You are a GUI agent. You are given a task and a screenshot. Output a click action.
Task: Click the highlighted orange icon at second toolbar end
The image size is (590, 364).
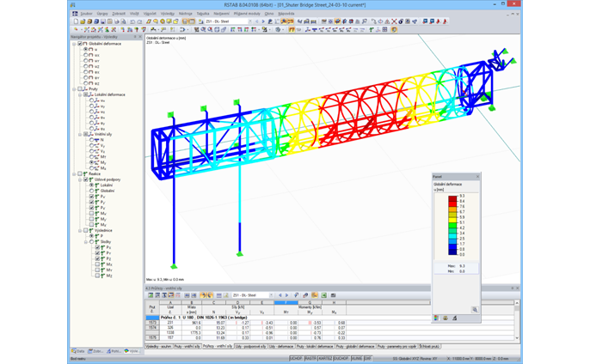pos(394,29)
